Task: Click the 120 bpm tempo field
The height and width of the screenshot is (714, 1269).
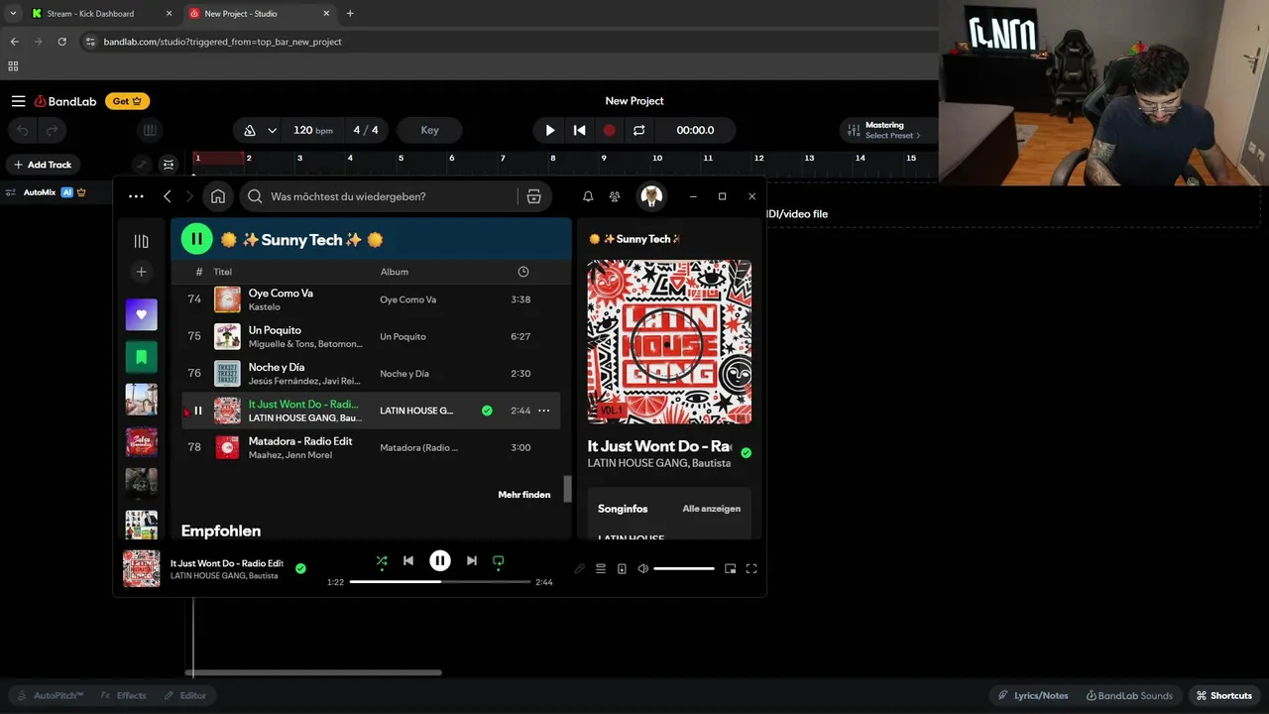Action: coord(312,130)
